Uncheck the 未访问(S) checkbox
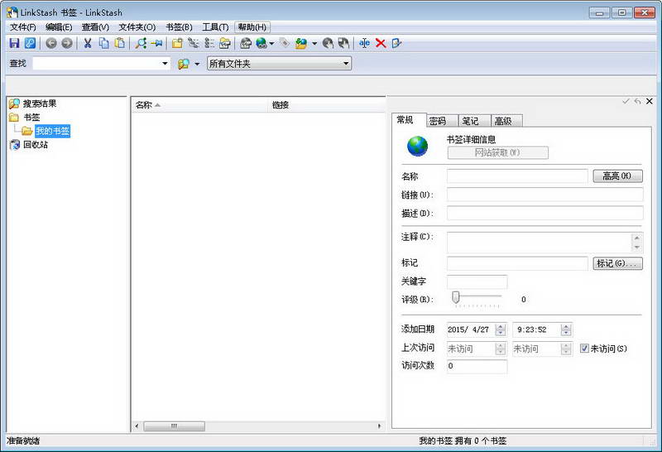662x452 pixels. [x=584, y=349]
